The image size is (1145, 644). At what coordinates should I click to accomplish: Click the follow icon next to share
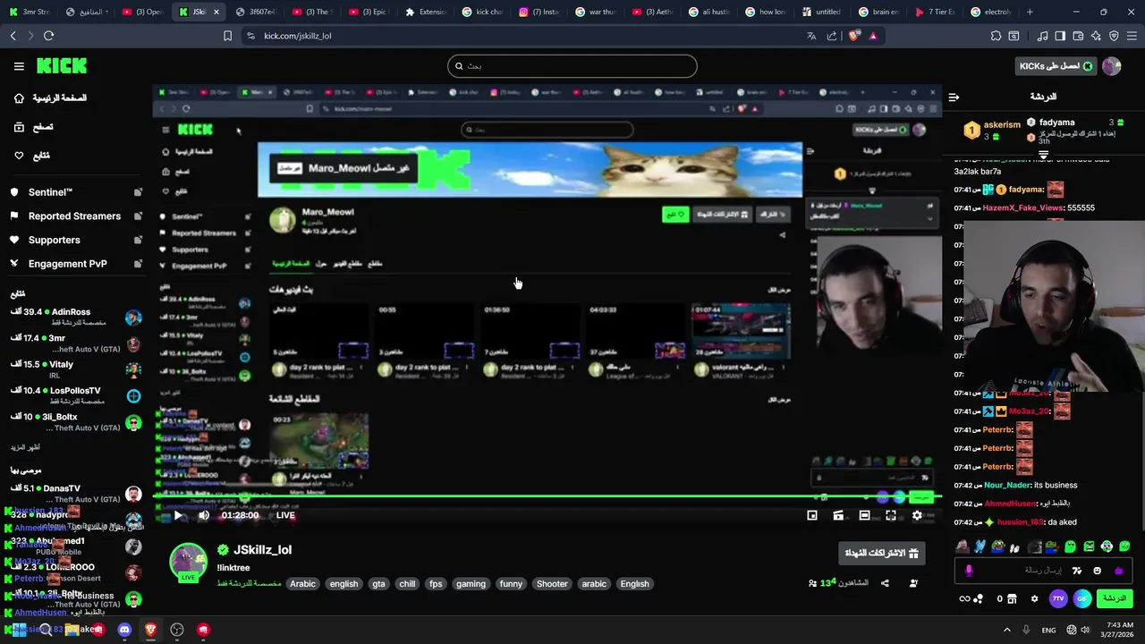click(913, 583)
